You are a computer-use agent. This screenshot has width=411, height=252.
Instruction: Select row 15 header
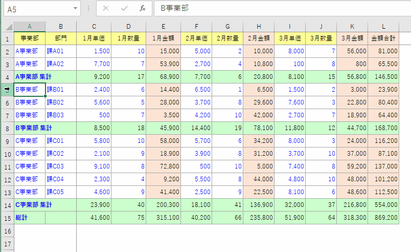(x=7, y=218)
